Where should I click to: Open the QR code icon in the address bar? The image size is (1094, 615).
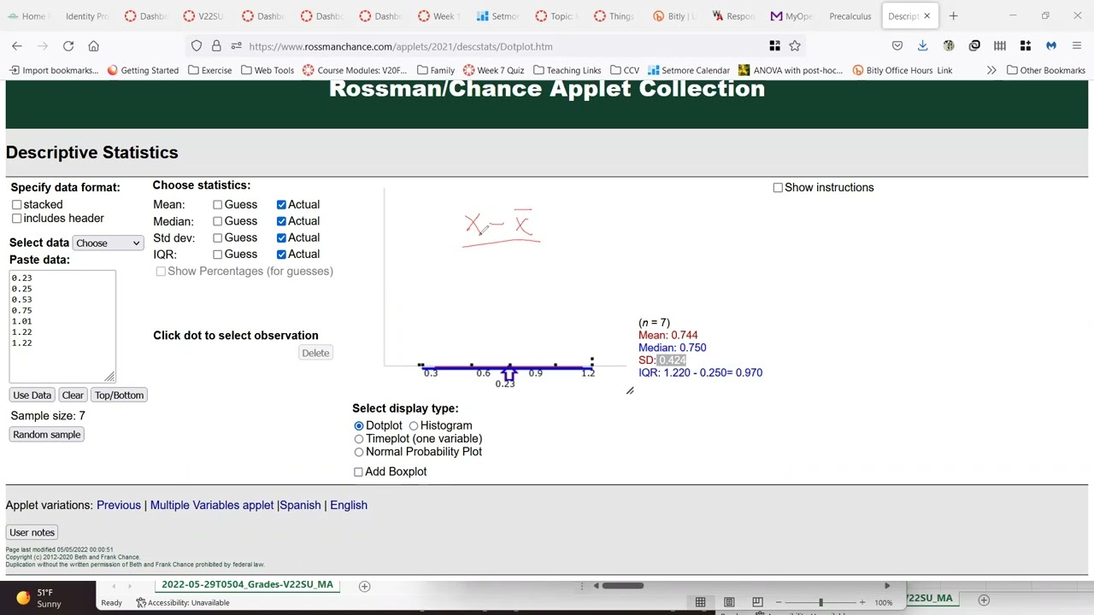[774, 46]
